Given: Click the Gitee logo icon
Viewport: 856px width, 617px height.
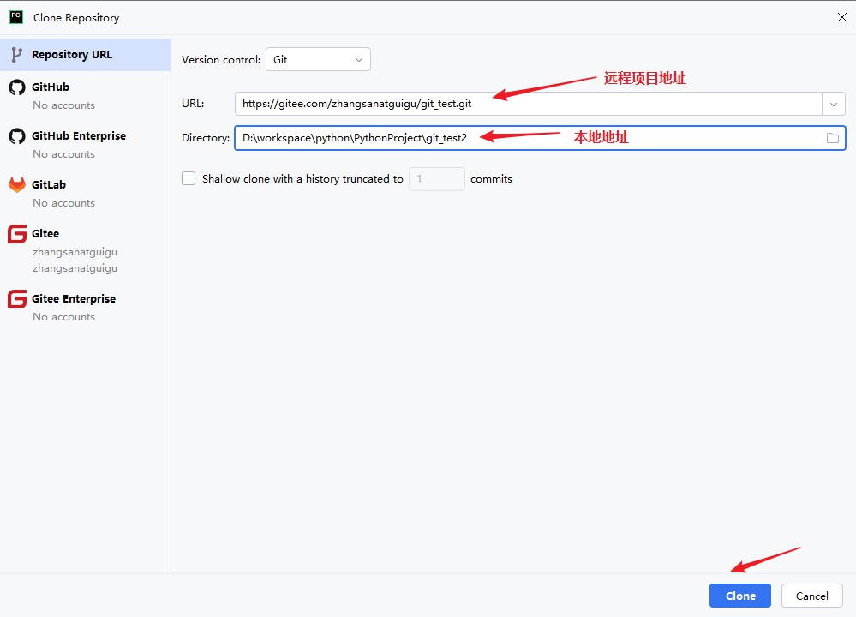Looking at the screenshot, I should point(17,234).
